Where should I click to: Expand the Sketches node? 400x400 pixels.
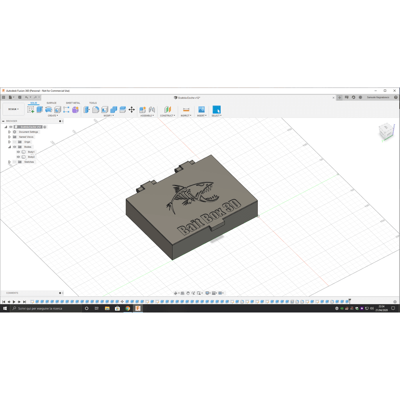(9, 162)
